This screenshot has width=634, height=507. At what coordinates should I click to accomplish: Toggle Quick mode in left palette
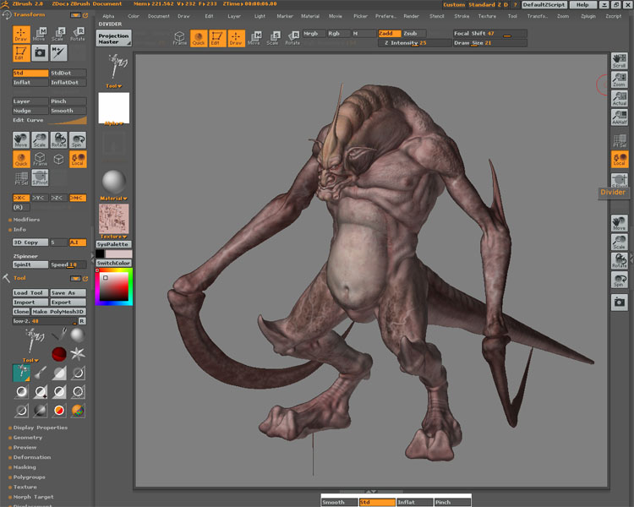[21, 159]
